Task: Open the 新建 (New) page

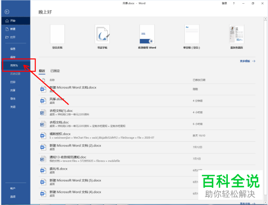Action: [16, 29]
